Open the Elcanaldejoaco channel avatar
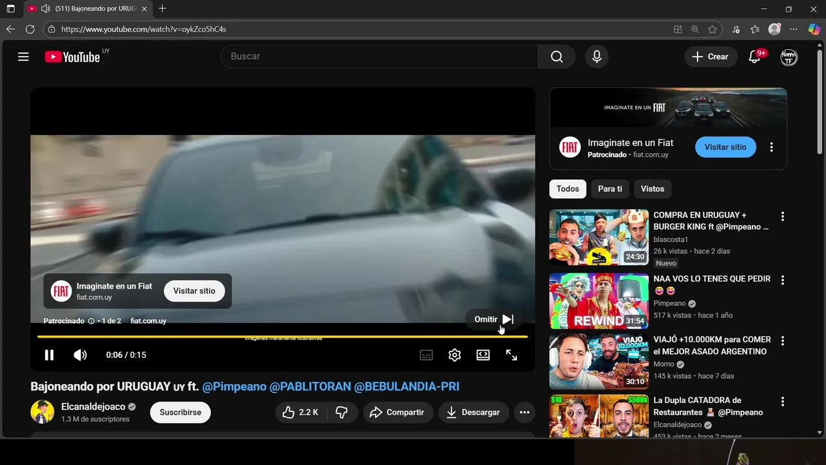Screen dimensions: 826x465 tap(43, 412)
